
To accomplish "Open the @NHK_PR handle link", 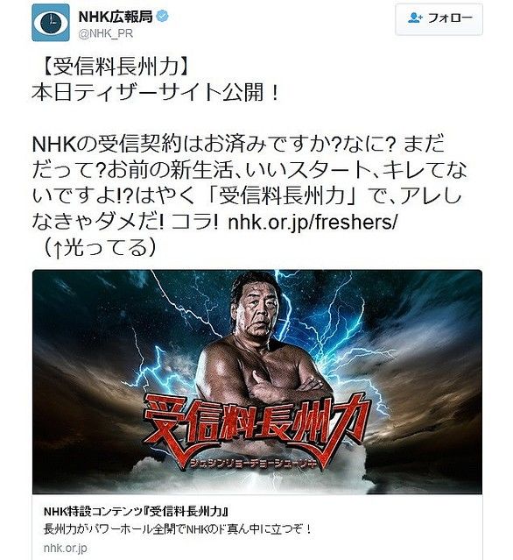I will pos(106,33).
